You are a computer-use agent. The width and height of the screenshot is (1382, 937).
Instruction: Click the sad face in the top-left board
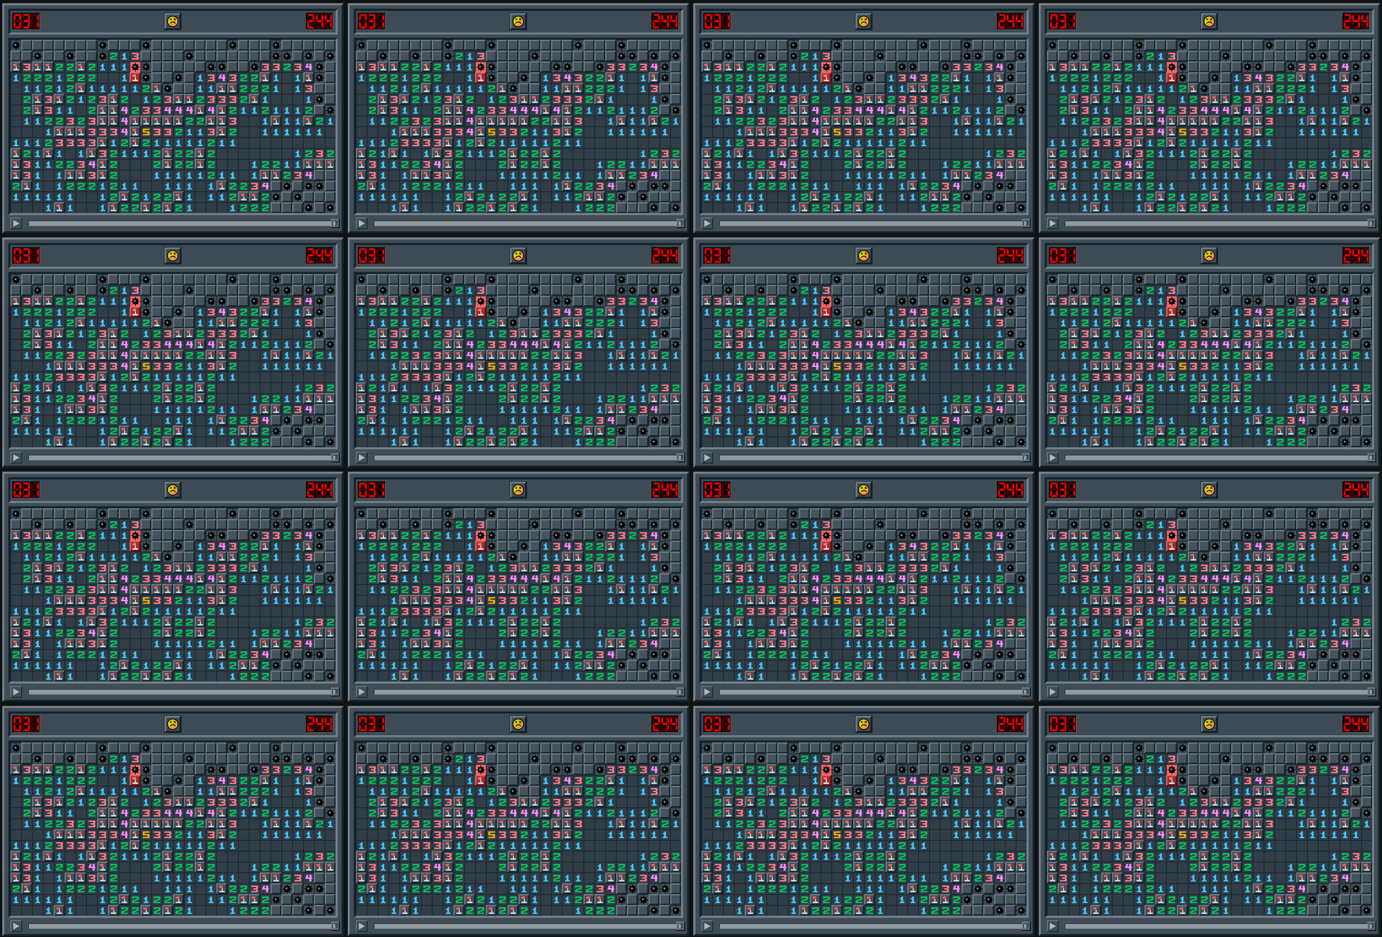(173, 21)
